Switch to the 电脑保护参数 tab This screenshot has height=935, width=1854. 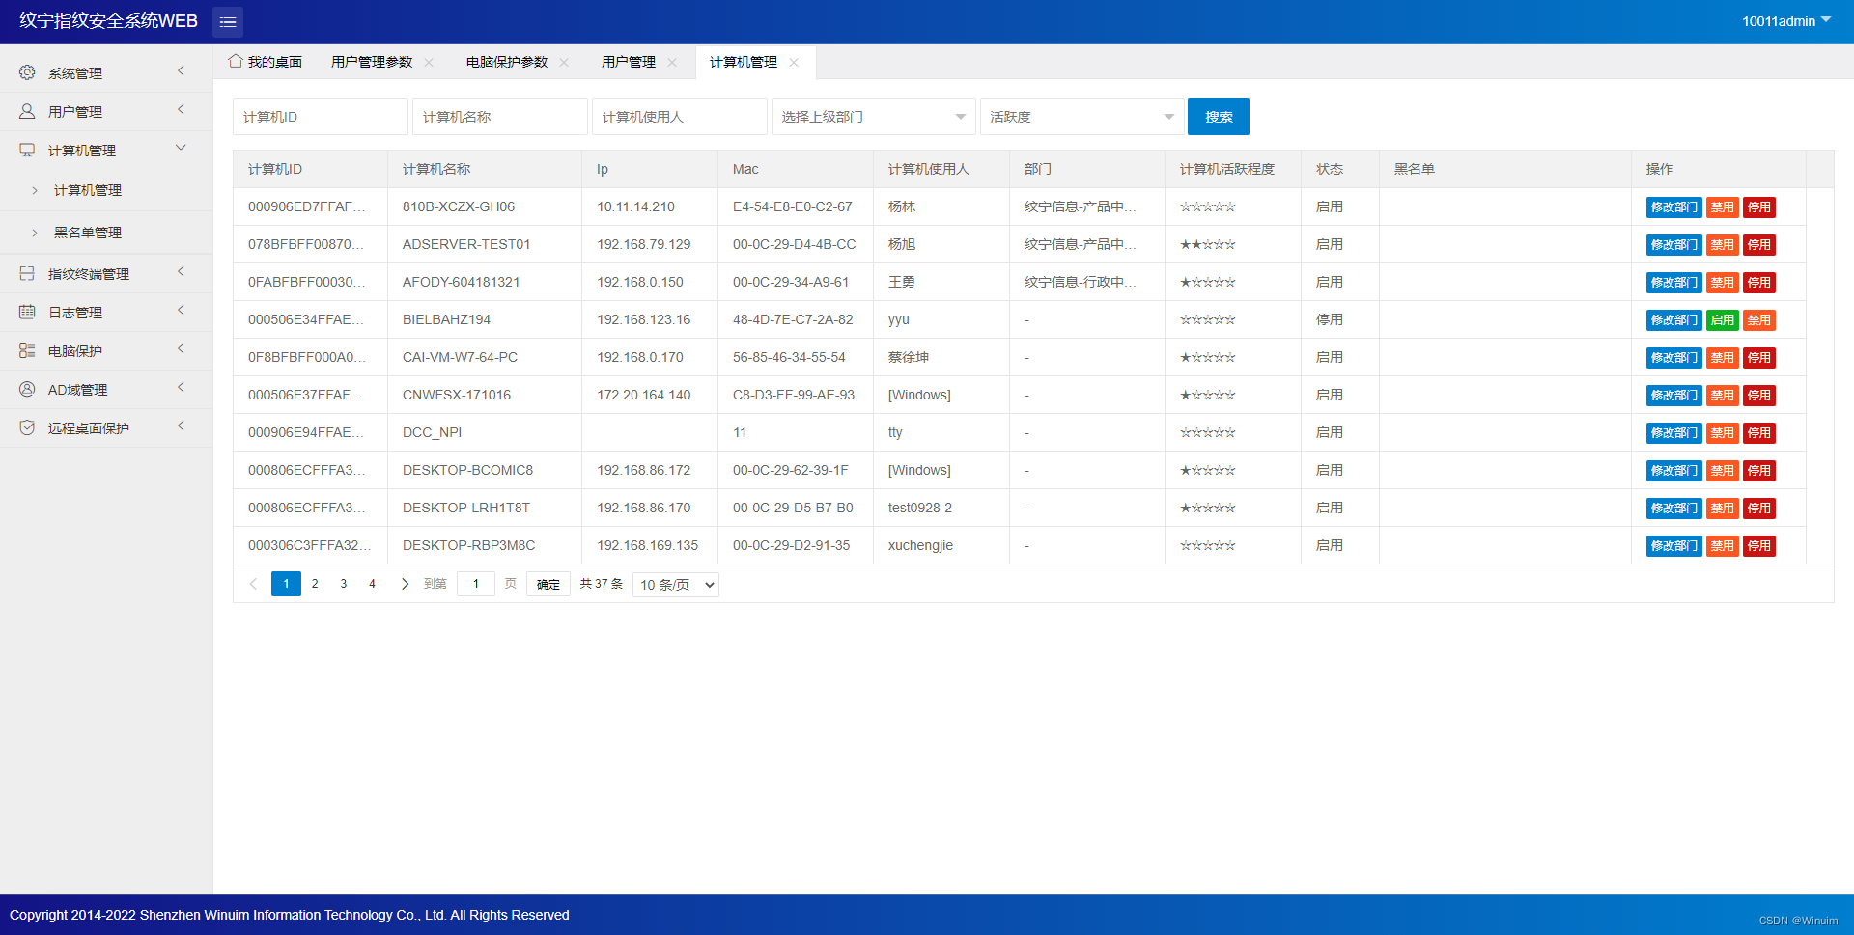tap(507, 62)
